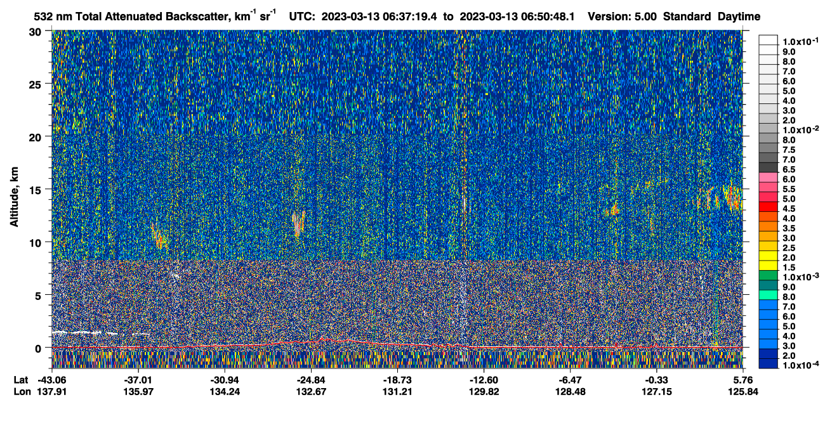The width and height of the screenshot is (825, 423).
Task: Click the 'Altitude, km' axis label
Action: pos(13,198)
